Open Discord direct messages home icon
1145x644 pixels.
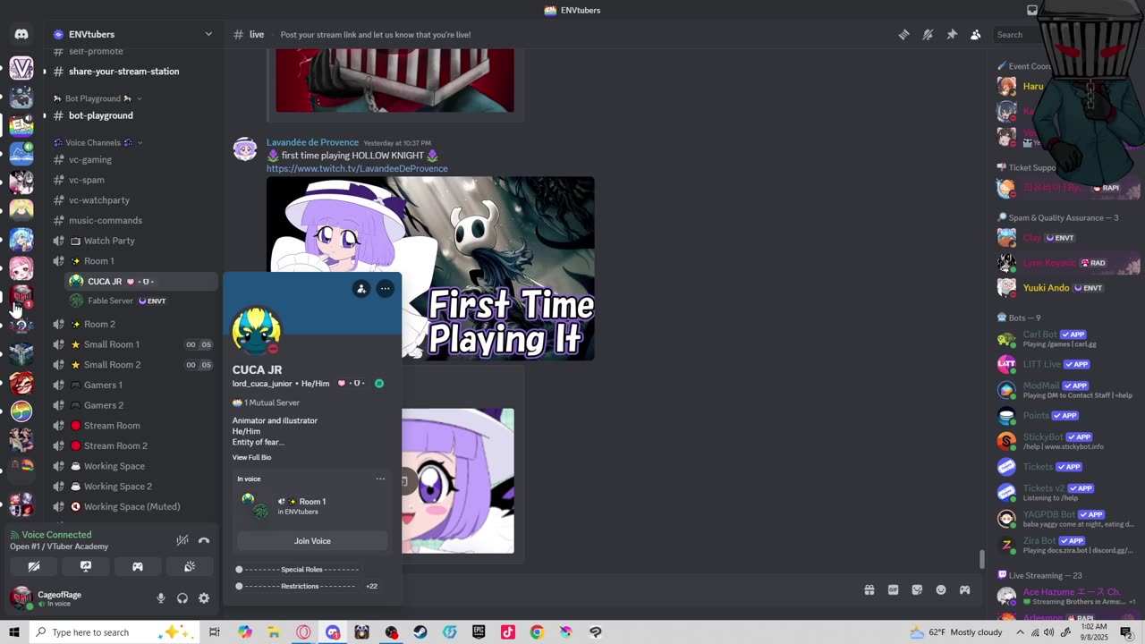point(21,34)
